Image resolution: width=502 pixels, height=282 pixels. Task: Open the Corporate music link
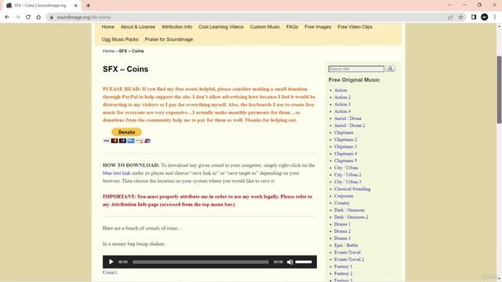click(344, 196)
